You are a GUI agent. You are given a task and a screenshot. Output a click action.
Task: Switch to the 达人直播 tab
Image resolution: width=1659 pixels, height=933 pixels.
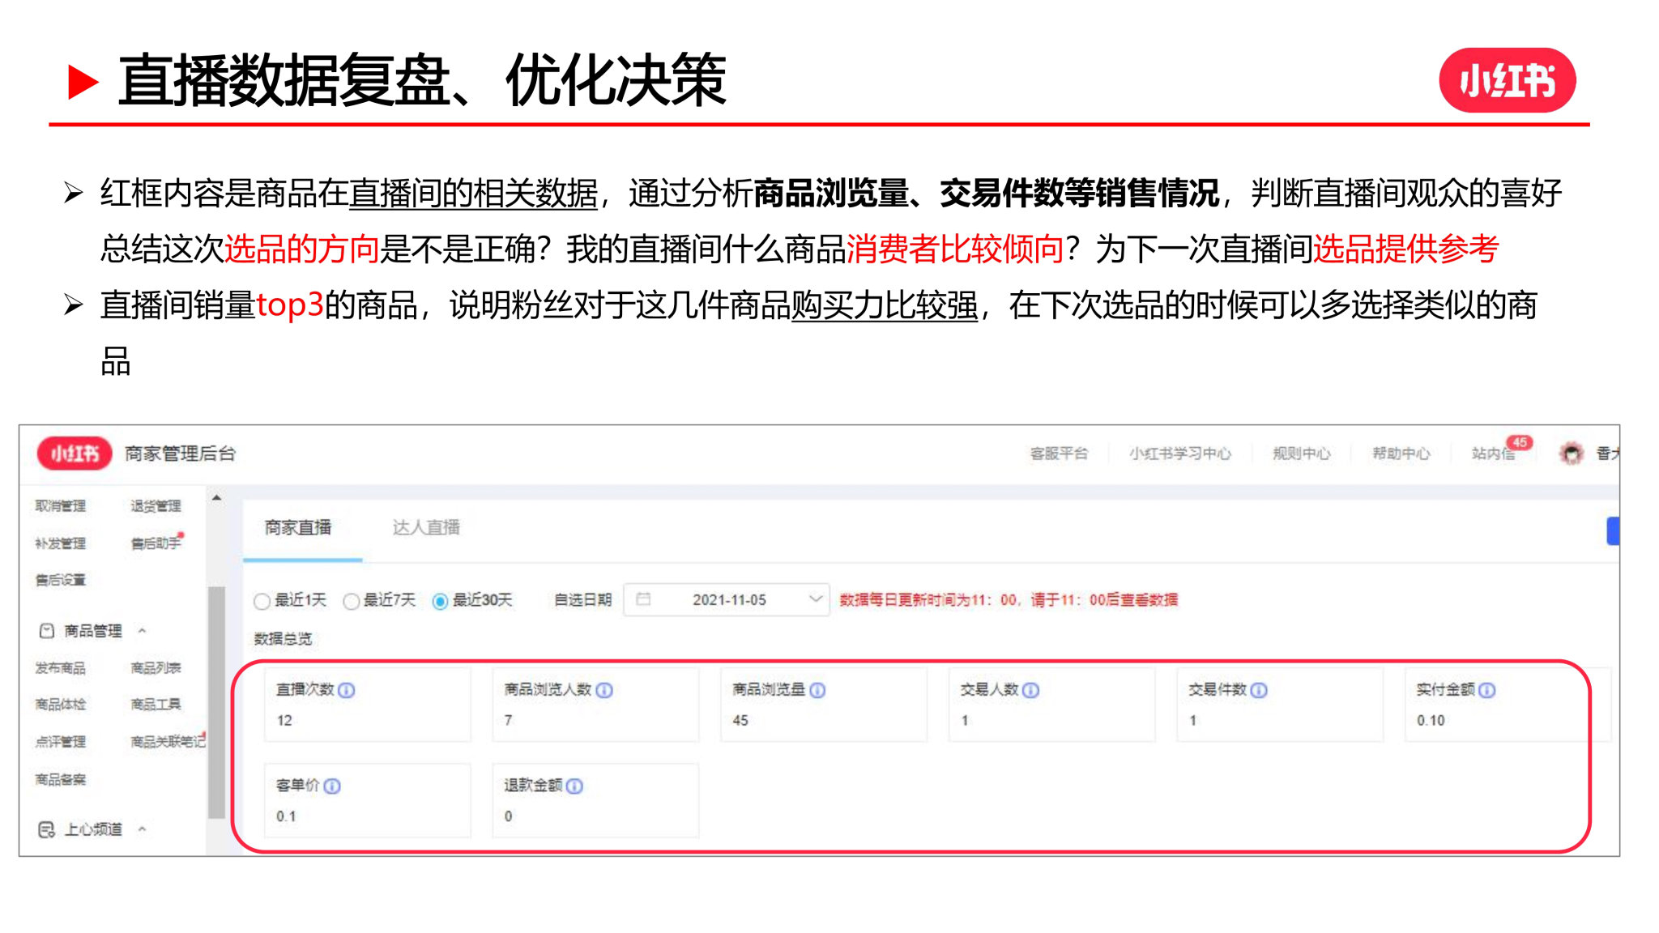(427, 526)
